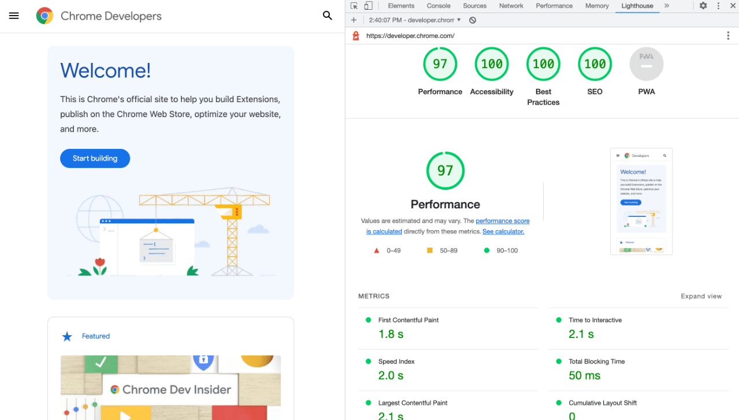This screenshot has height=420, width=739.
Task: Click the clear reports icon in Lighthouse toolbar
Action: tap(473, 19)
